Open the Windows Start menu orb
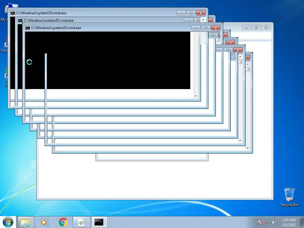Viewport: 304px width, 228px height. tap(8, 222)
